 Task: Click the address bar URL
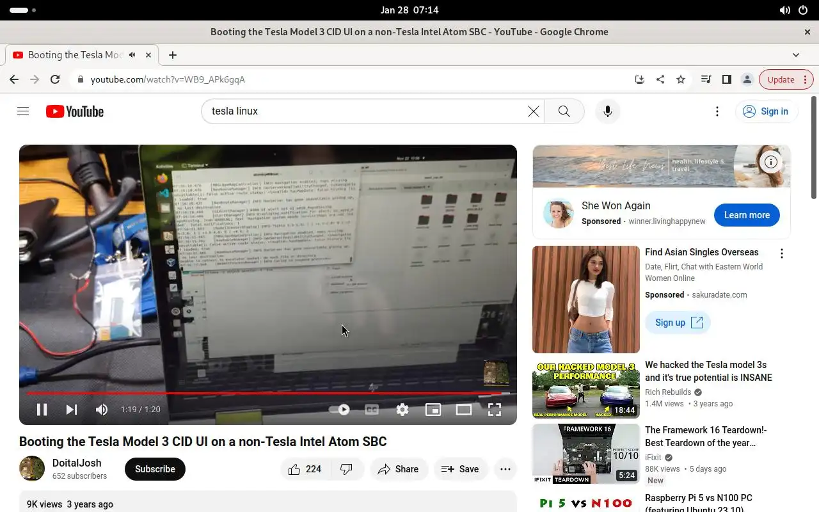tap(168, 79)
